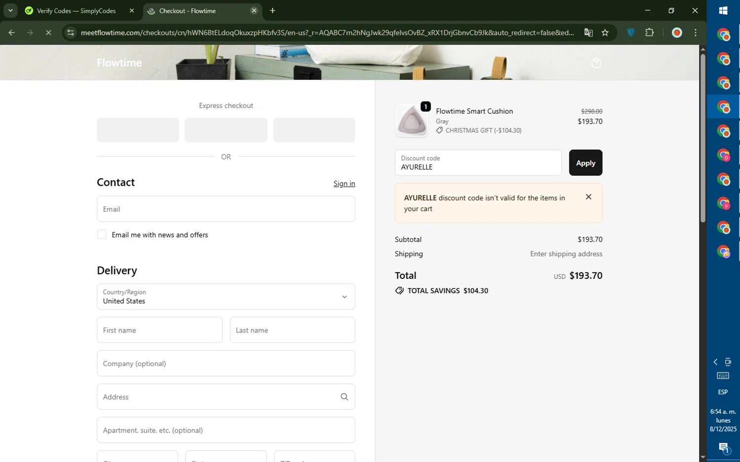This screenshot has width=740, height=462.
Task: Switch to the Verify Codes — SimplyCodes tab
Action: pos(76,11)
